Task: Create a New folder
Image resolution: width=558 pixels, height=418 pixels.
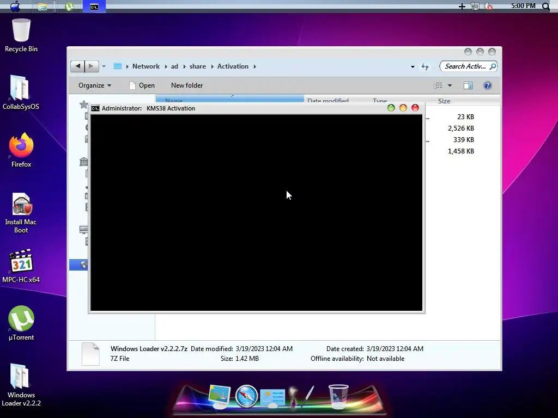Action: [x=187, y=85]
